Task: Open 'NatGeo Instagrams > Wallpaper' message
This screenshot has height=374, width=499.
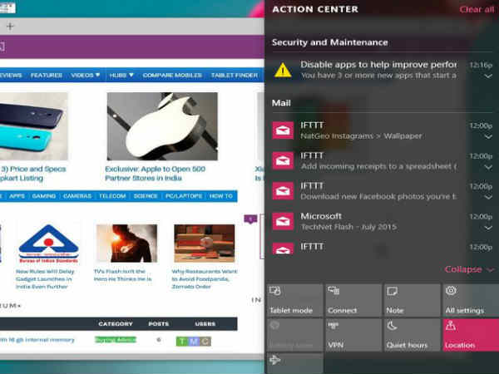Action: click(361, 136)
